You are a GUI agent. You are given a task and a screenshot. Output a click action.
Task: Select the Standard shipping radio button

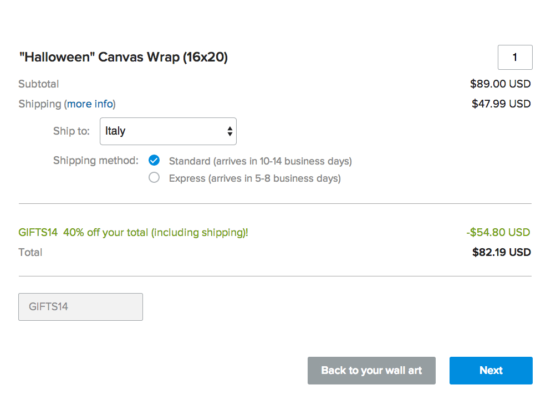[x=154, y=161]
